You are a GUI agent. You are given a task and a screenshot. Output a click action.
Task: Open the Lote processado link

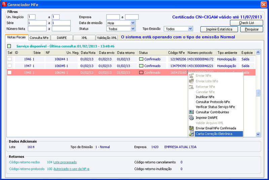[65, 162]
